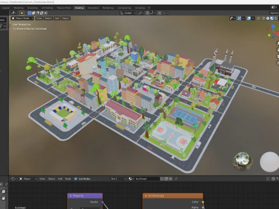Open the Object Mode dropdown
The image size is (279, 209).
(x=22, y=18)
